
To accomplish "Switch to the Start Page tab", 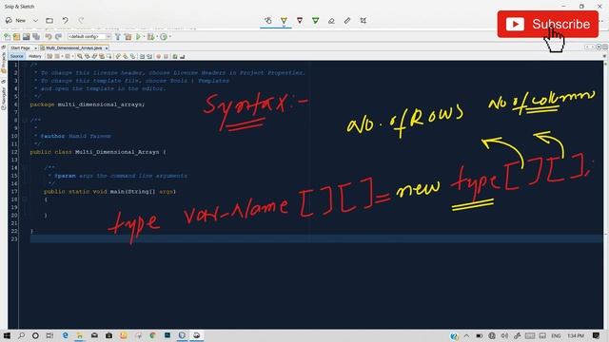I will (20, 47).
